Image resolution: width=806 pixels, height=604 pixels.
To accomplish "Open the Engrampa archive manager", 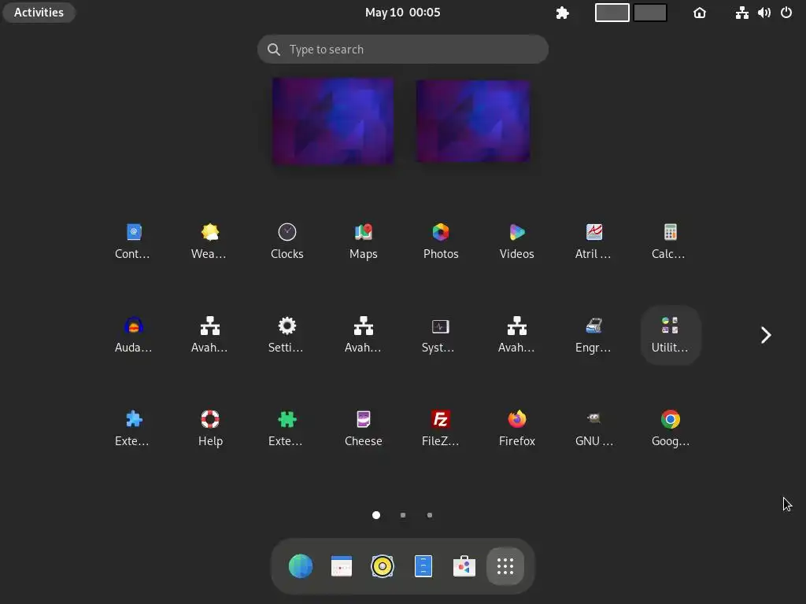I will pos(593,335).
